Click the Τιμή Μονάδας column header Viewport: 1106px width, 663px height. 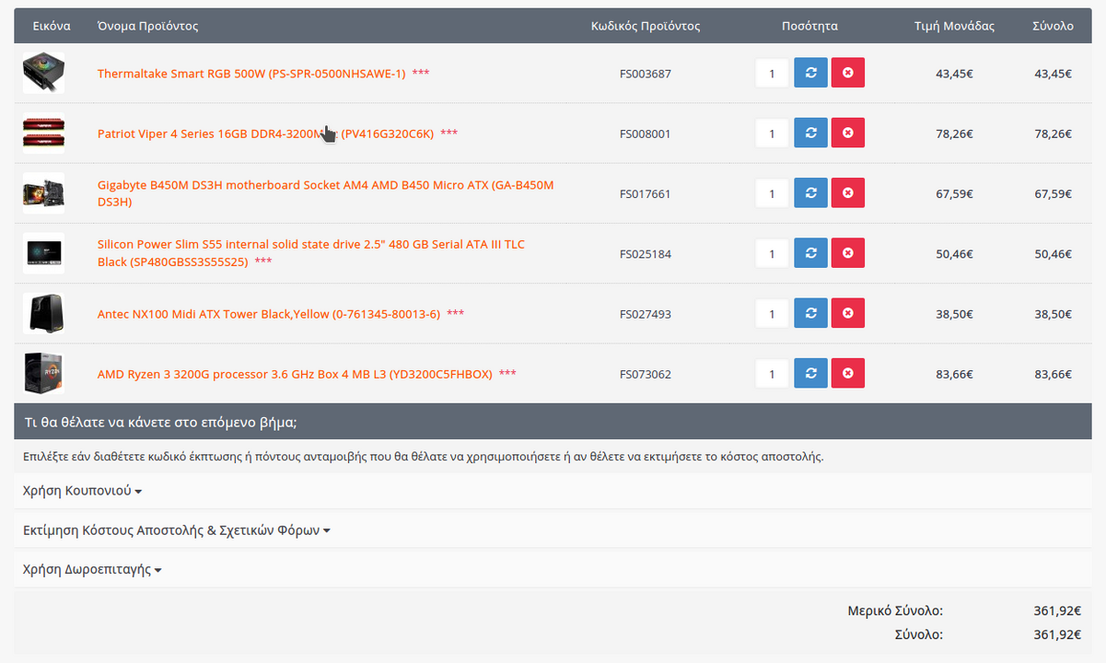coord(954,26)
